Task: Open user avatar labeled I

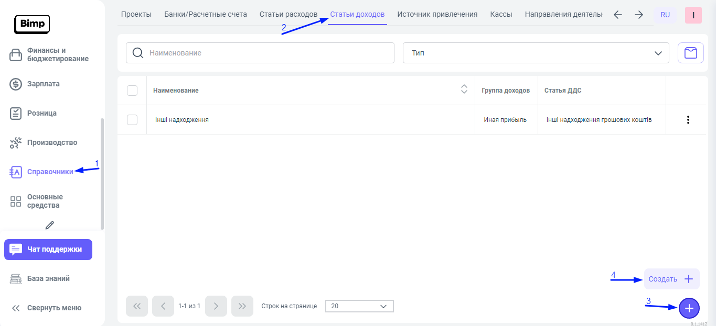Action: (693, 15)
